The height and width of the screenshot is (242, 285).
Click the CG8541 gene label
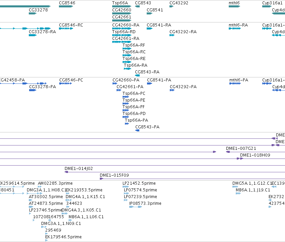155,10
